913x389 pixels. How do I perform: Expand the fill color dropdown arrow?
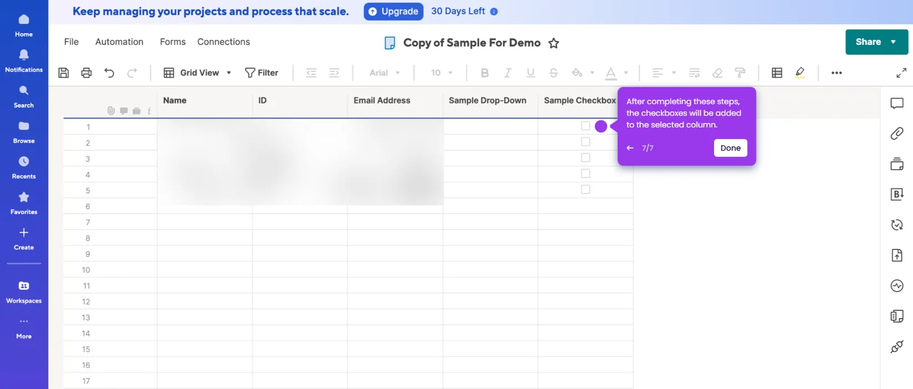pos(592,73)
